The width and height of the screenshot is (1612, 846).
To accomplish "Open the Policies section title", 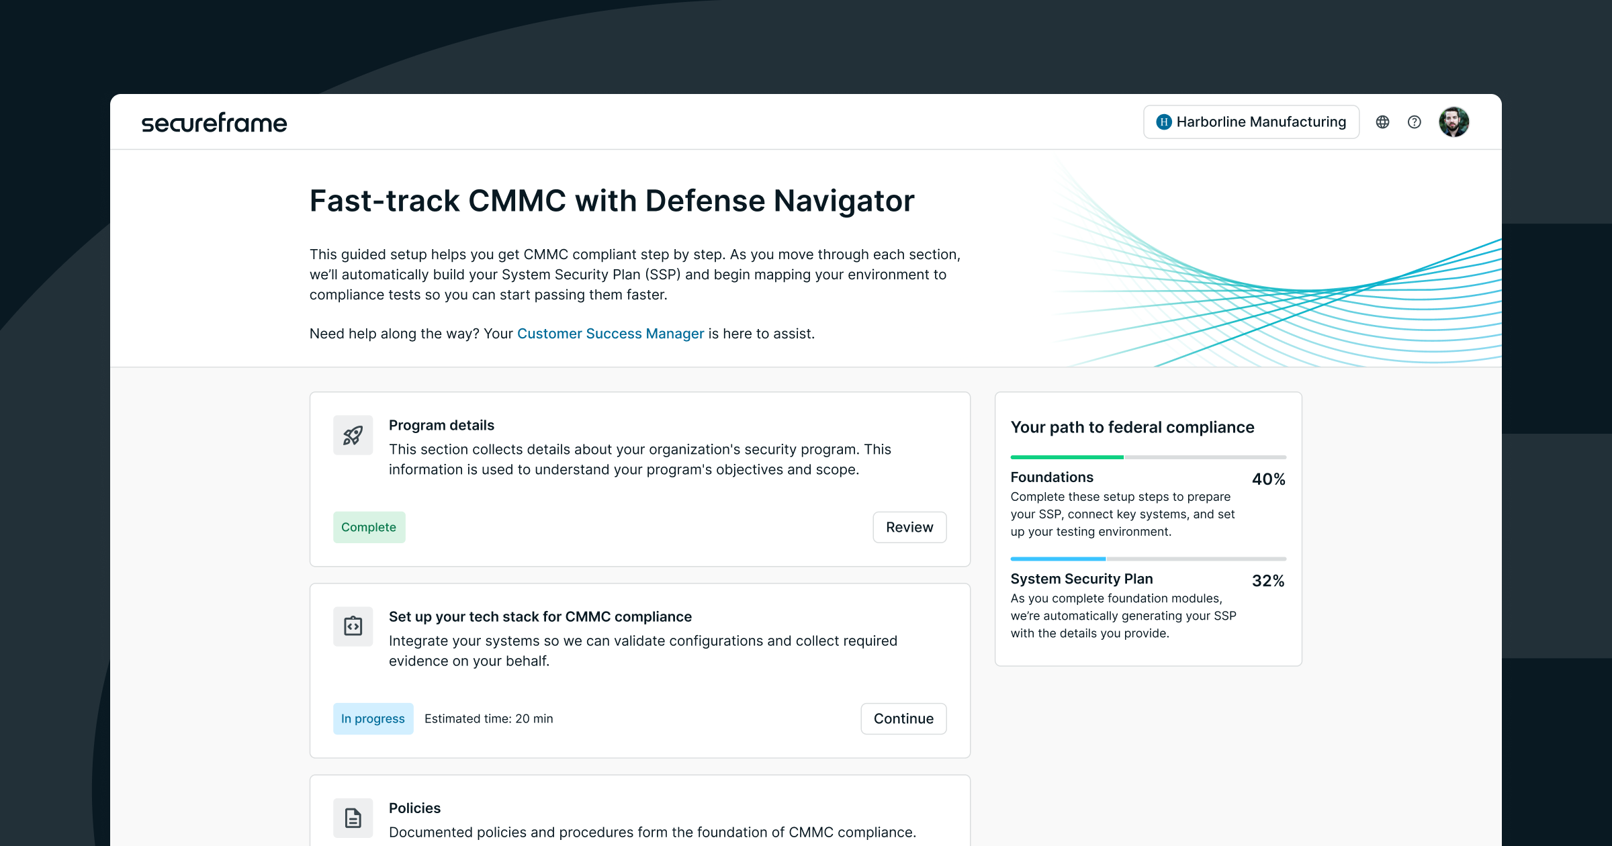I will pyautogui.click(x=414, y=808).
